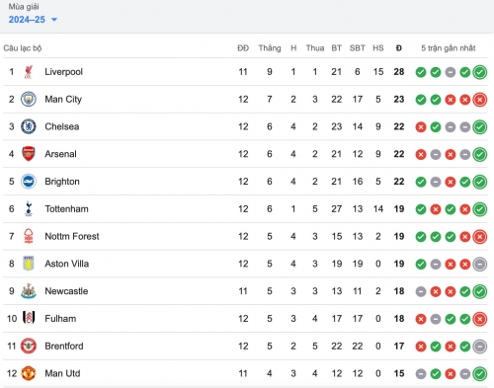The width and height of the screenshot is (494, 388).
Task: Click the Brentford club crest
Action: (29, 346)
